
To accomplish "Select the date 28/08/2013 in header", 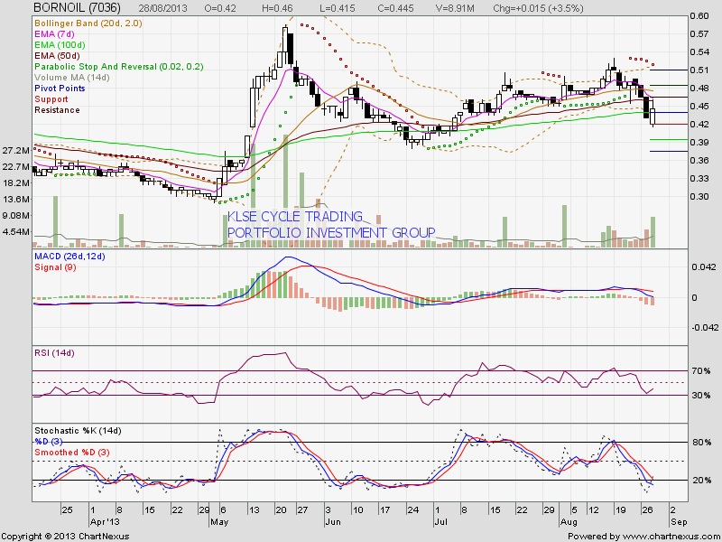I will tap(163, 8).
